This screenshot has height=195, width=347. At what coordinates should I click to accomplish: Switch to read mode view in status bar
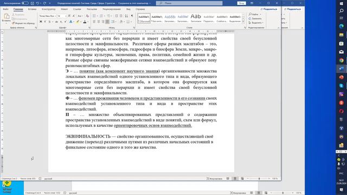tap(228, 178)
